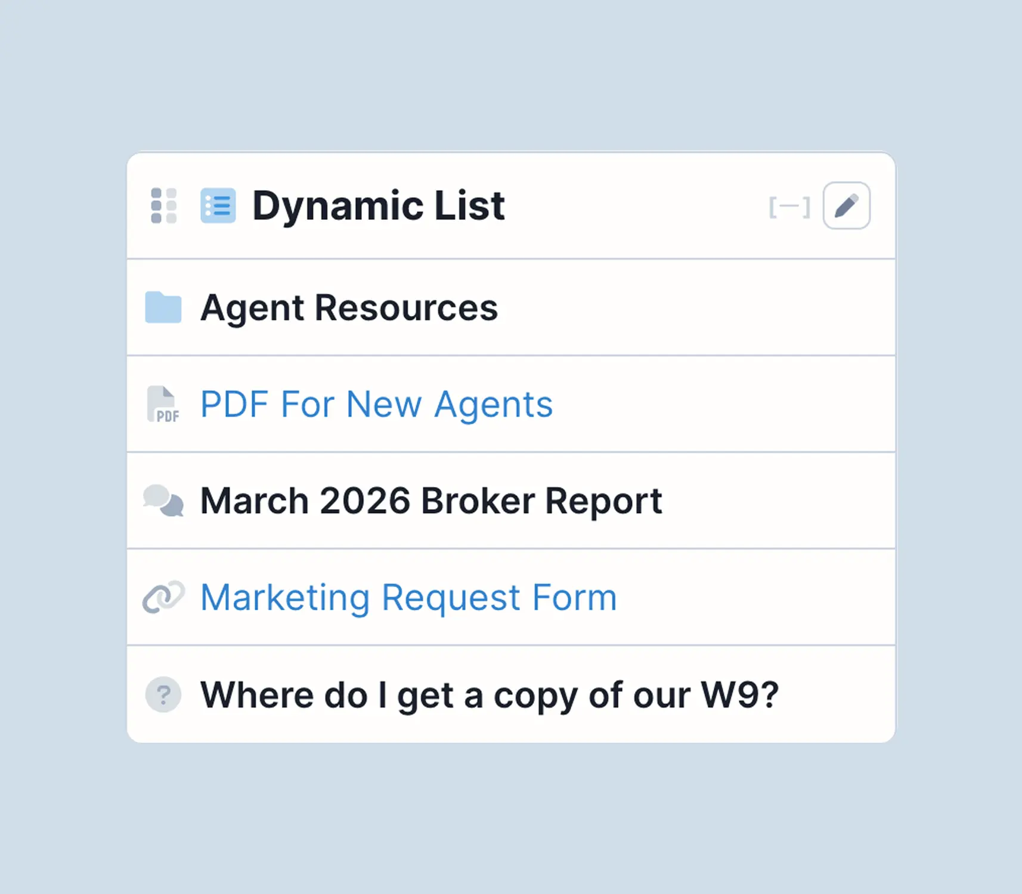Viewport: 1022px width, 894px height.
Task: Click the Dynamic List title text
Action: pos(379,206)
